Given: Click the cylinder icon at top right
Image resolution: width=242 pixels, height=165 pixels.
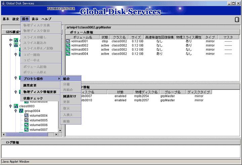Looking at the screenshot, I should click(237, 19).
